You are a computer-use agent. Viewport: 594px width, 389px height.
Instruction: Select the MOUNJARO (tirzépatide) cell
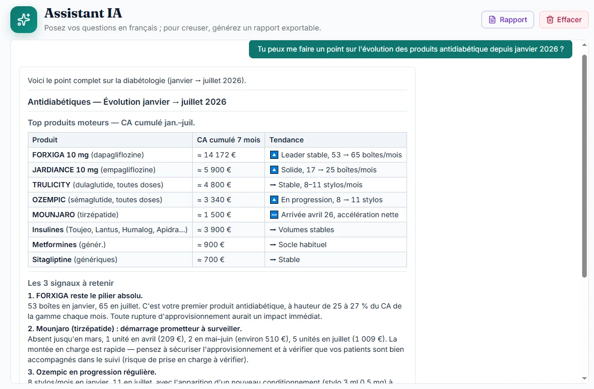tap(110, 215)
